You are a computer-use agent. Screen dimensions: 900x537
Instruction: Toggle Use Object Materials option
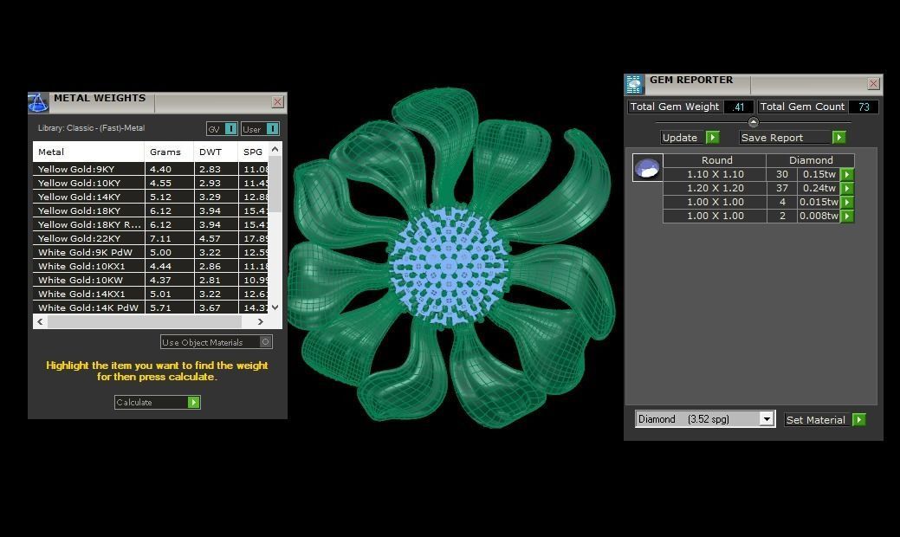[265, 342]
